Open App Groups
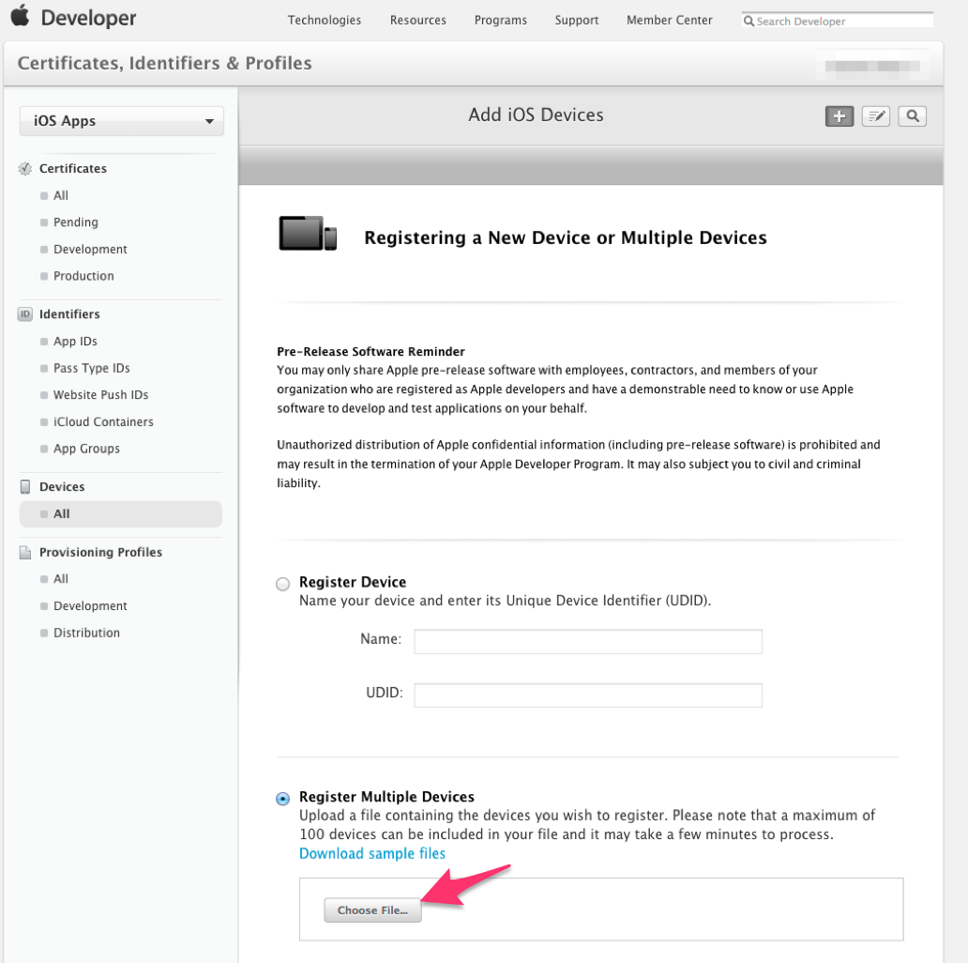This screenshot has width=968, height=963. pos(86,449)
